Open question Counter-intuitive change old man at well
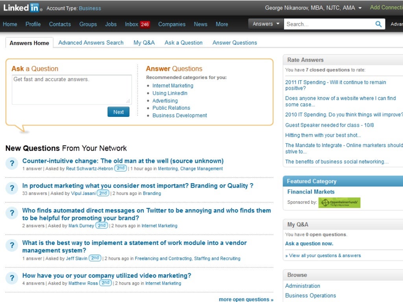The width and height of the screenshot is (403, 302). point(123,161)
